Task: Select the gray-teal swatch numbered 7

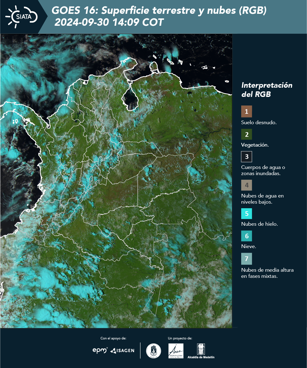Action: (x=246, y=259)
